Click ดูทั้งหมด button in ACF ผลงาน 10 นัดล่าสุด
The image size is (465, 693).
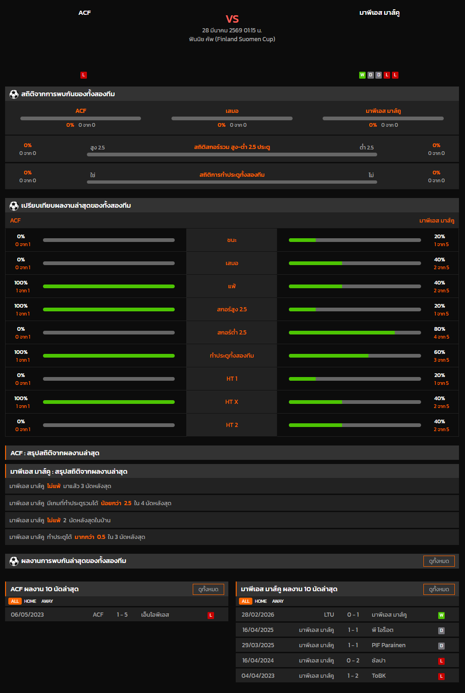pos(208,589)
